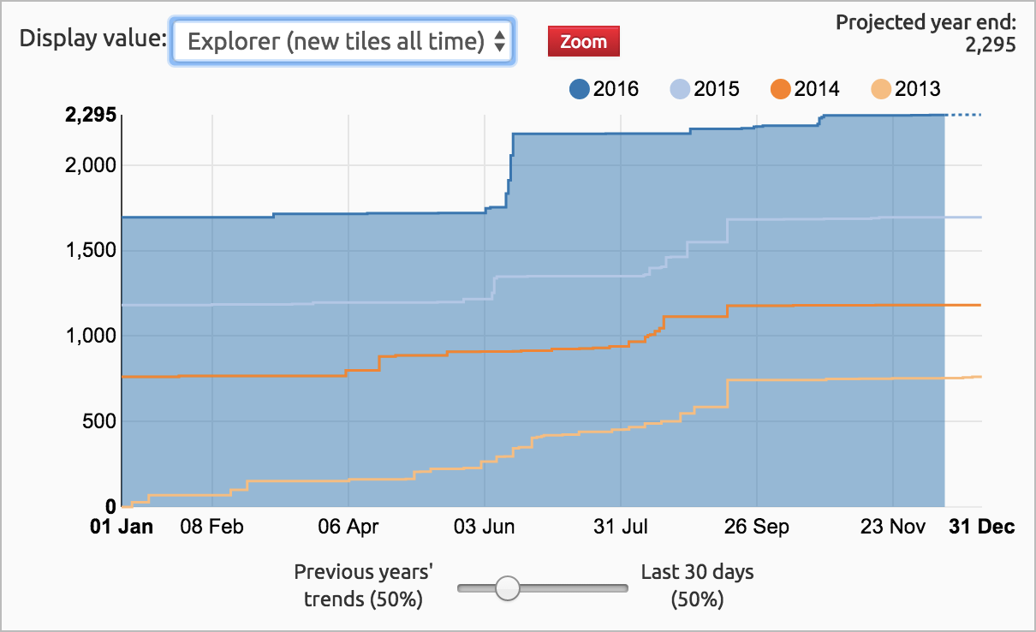1036x632 pixels.
Task: Click the 01 Jan x-axis start label
Action: 122,527
